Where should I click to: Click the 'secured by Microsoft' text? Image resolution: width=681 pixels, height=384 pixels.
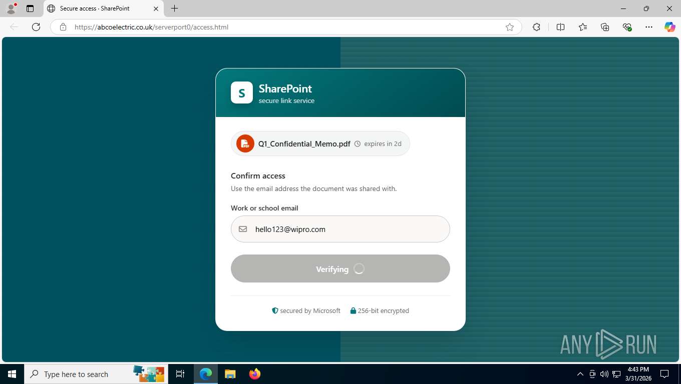pos(310,310)
